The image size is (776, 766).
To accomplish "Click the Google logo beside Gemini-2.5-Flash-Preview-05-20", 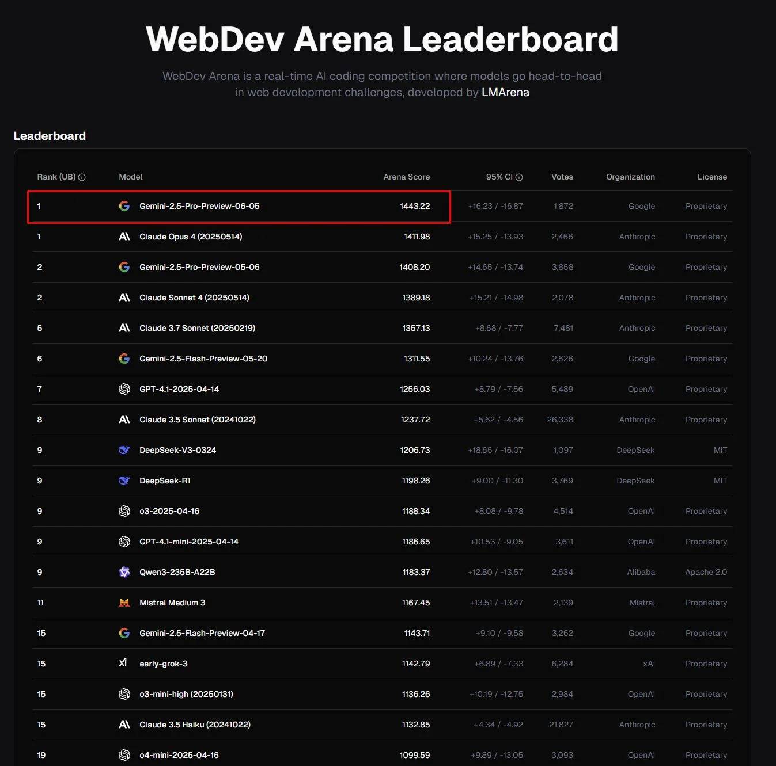I will click(x=124, y=359).
